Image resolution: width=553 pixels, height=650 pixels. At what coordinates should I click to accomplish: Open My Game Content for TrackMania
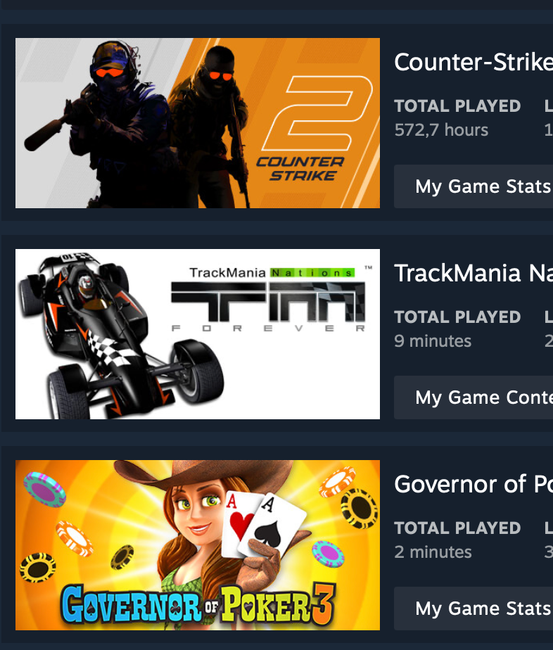[x=473, y=397]
